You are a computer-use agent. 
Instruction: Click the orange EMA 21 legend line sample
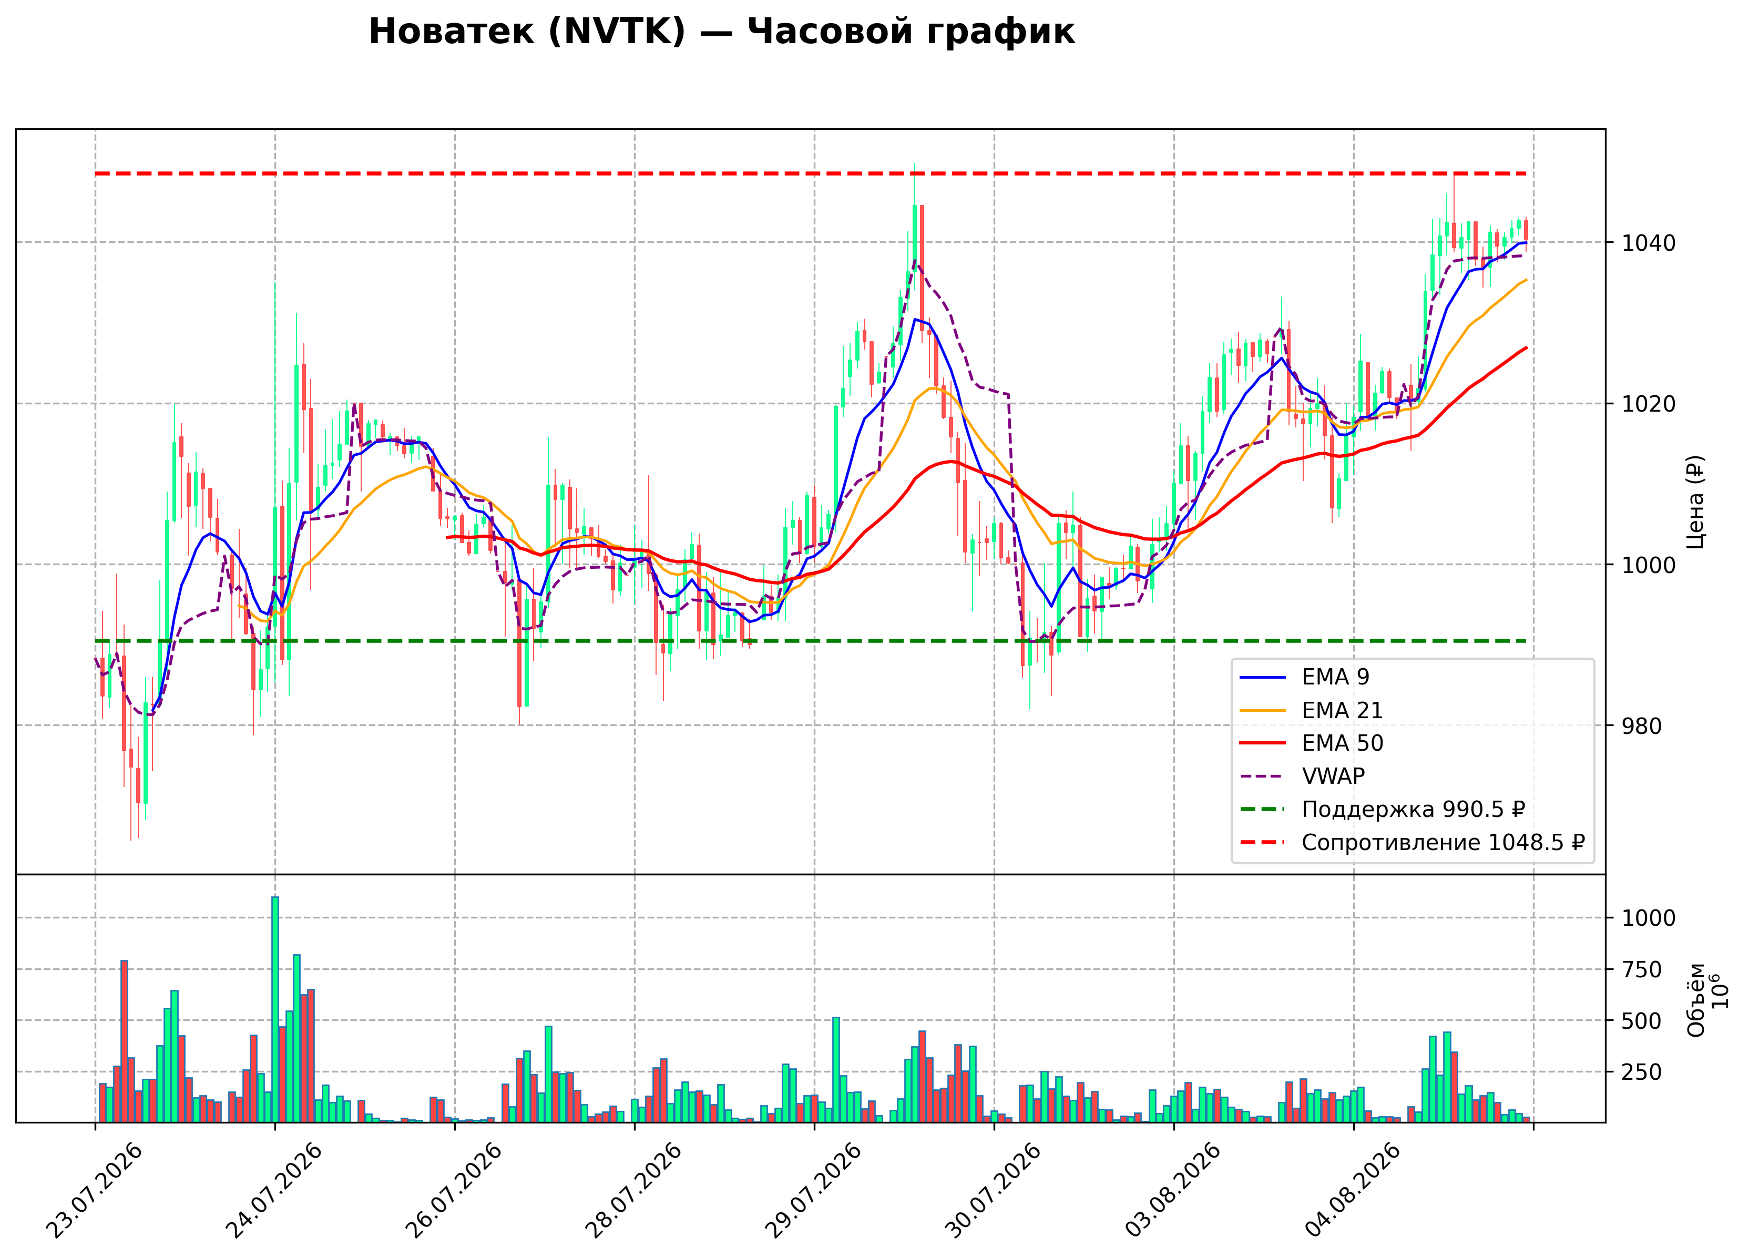click(x=1263, y=711)
